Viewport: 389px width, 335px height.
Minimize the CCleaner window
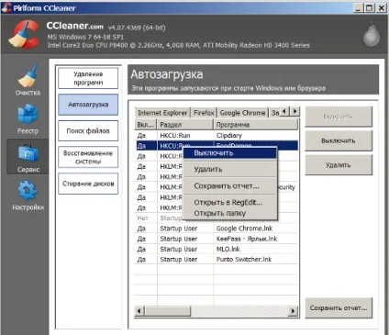[358, 8]
